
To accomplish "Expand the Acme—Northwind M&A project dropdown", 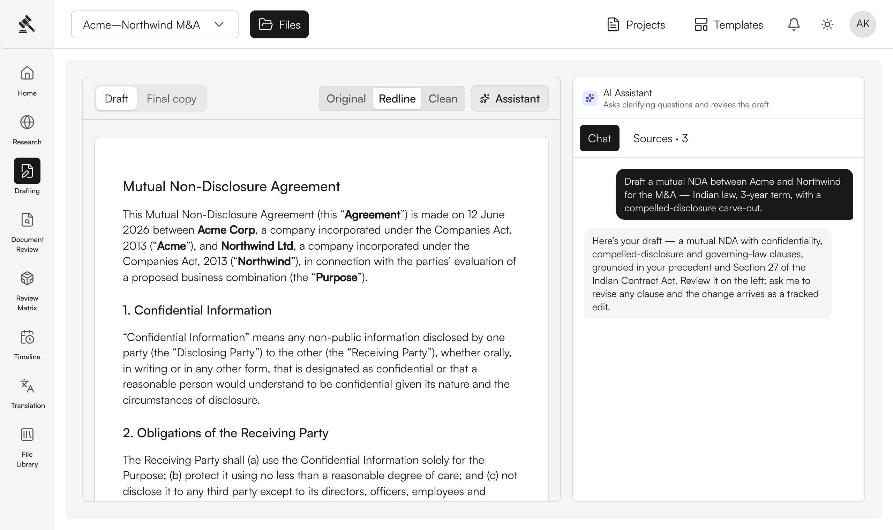I will (x=155, y=24).
